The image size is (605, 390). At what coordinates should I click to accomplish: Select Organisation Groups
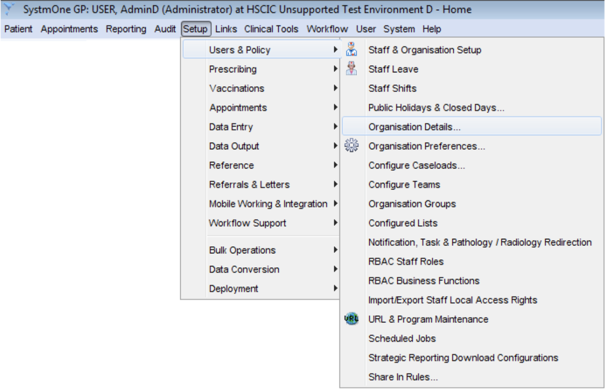471,204
